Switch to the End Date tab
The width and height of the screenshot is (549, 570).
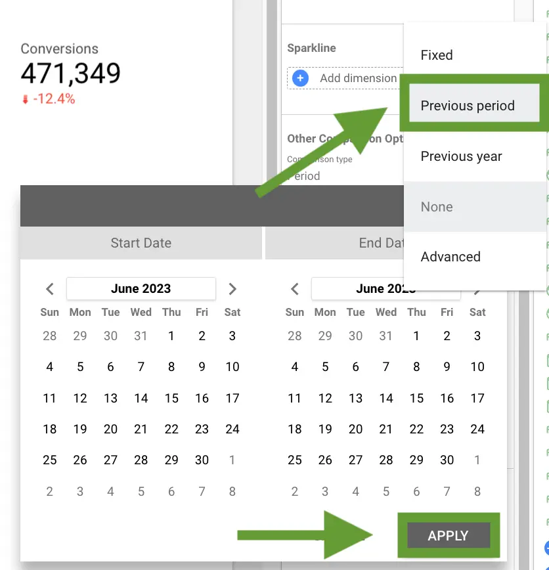334,243
